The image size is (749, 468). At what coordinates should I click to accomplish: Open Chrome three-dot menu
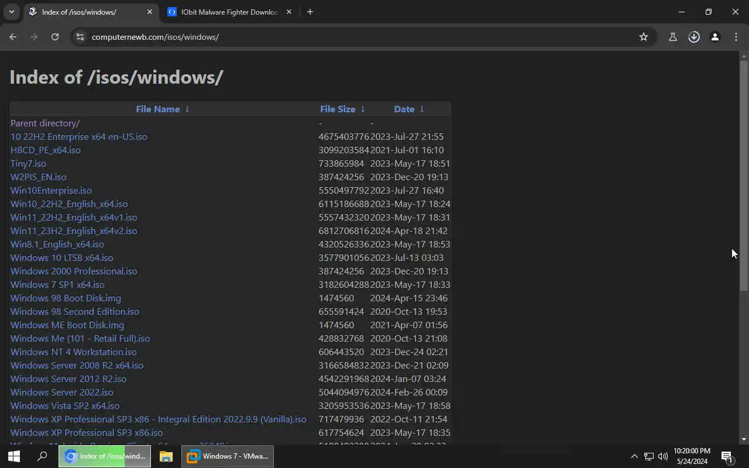(736, 37)
